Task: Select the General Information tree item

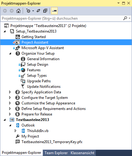Action: [x=43, y=59]
